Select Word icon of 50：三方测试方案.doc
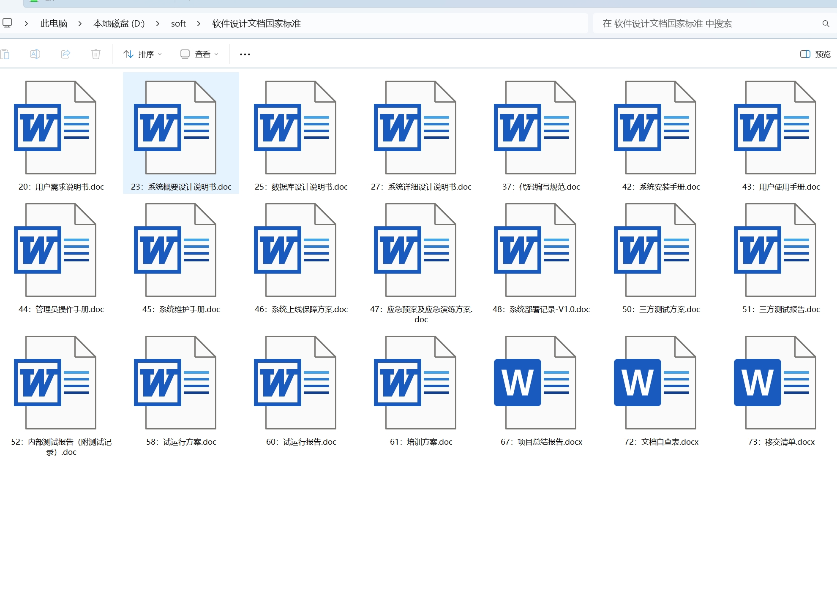The height and width of the screenshot is (603, 837). (x=655, y=250)
